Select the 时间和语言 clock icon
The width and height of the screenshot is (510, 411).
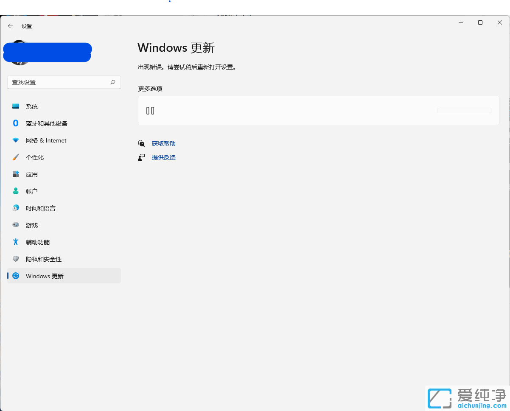(15, 208)
